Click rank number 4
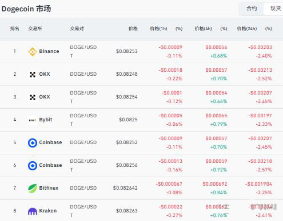The image size is (283, 221). (15, 120)
